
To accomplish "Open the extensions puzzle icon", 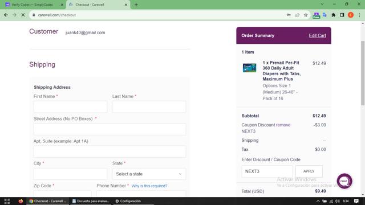I will pyautogui.click(x=333, y=15).
